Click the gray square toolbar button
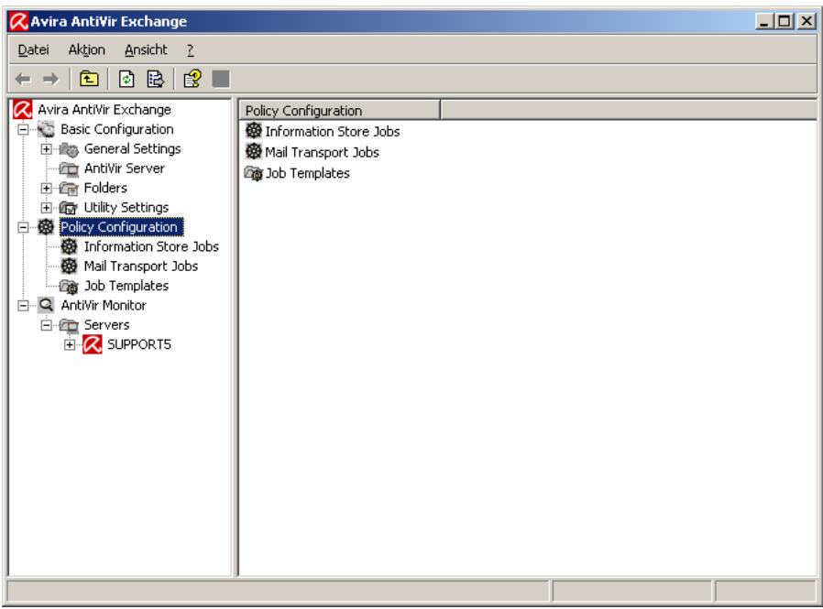This screenshot has width=823, height=609. click(221, 79)
